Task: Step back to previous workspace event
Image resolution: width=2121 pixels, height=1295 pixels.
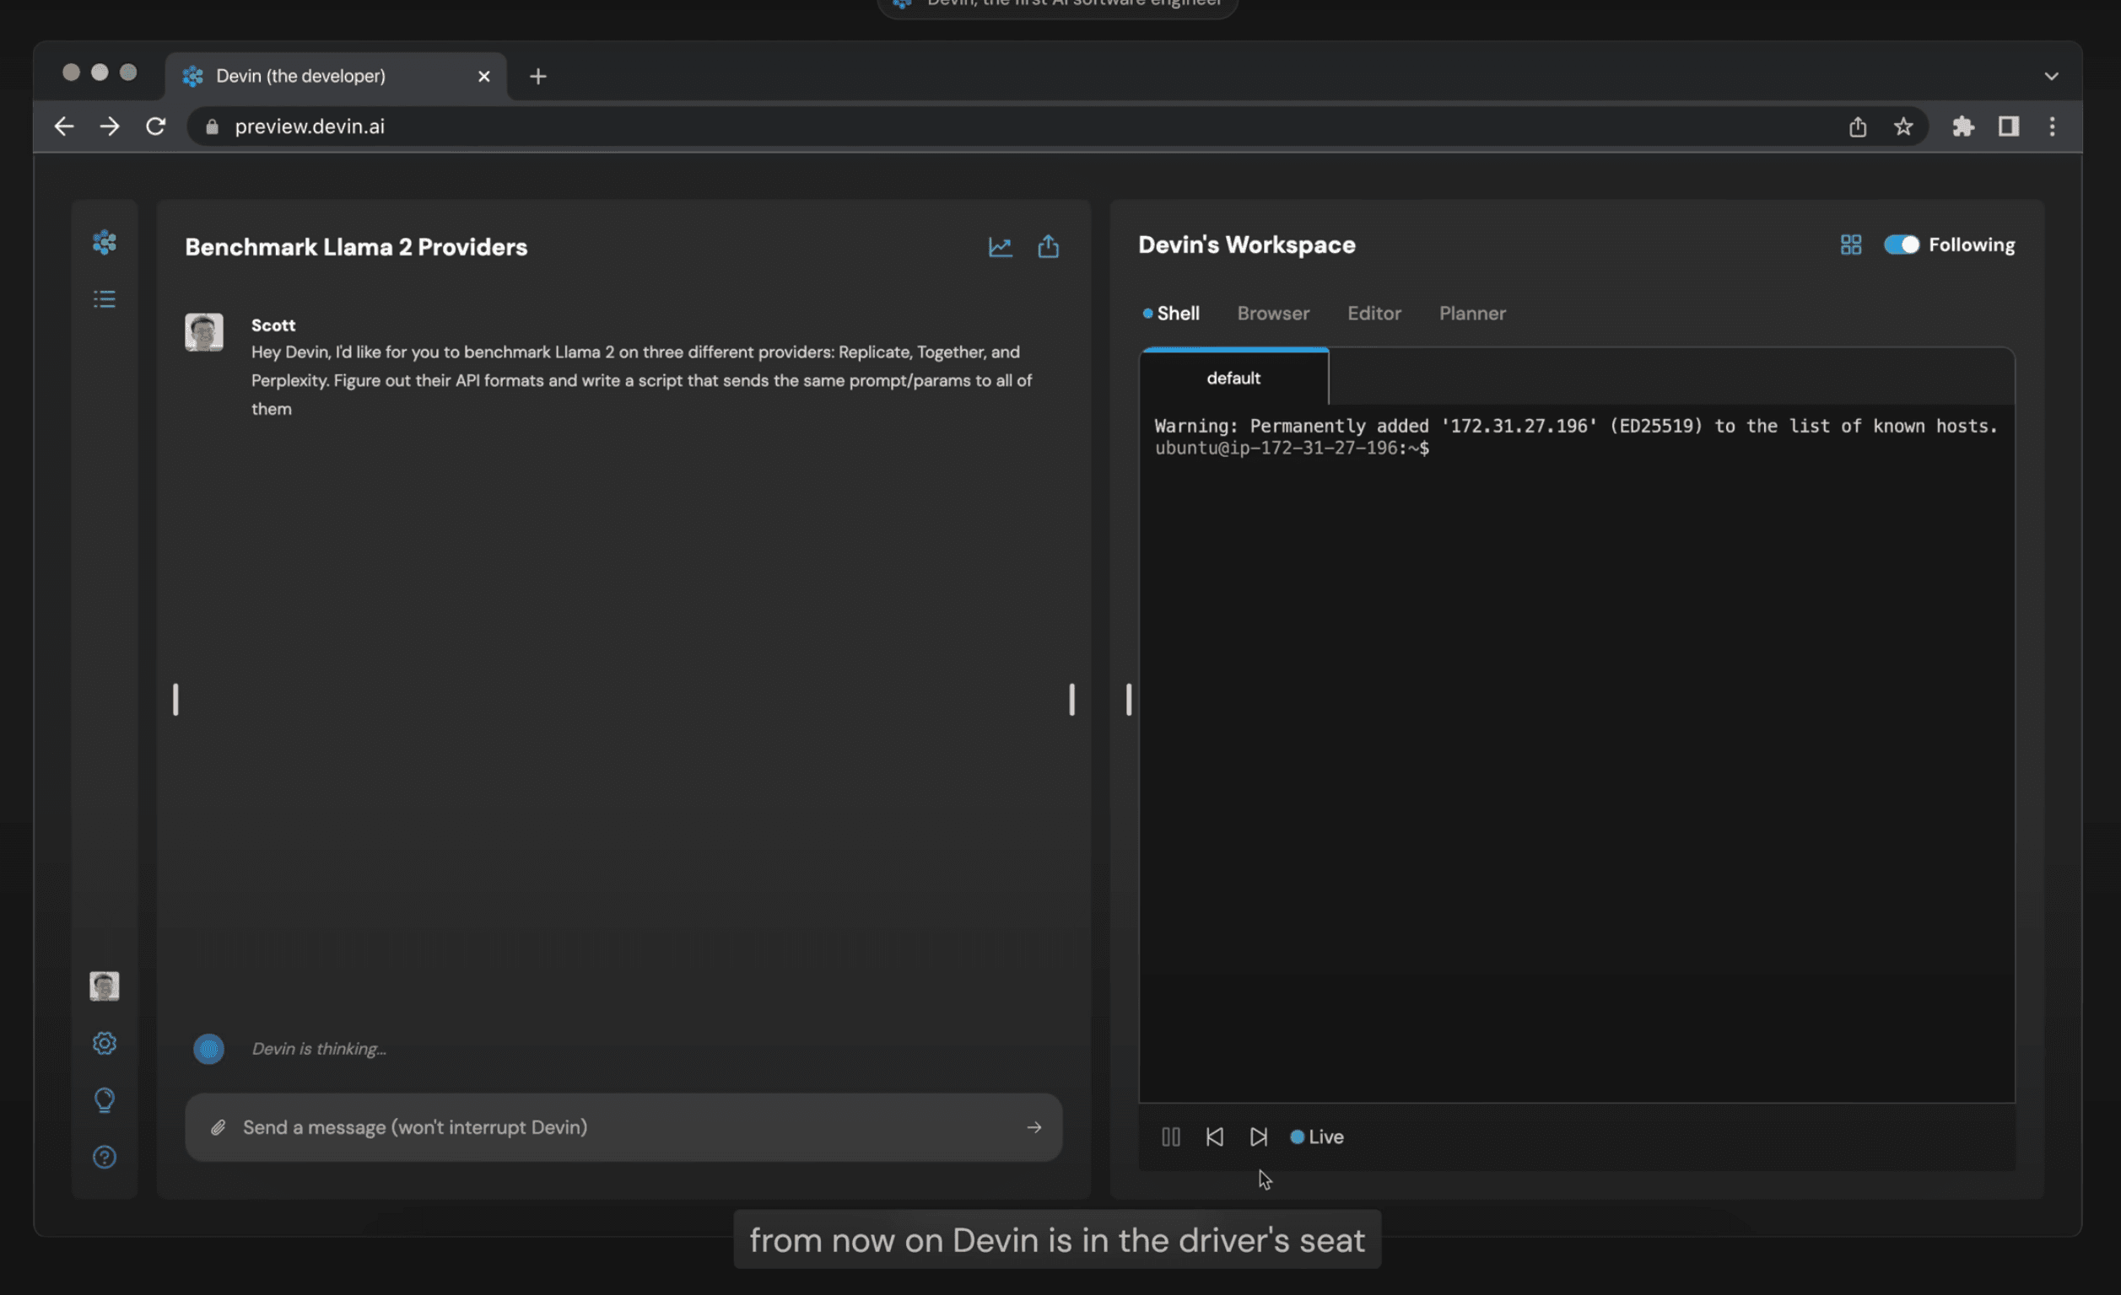Action: pos(1214,1136)
